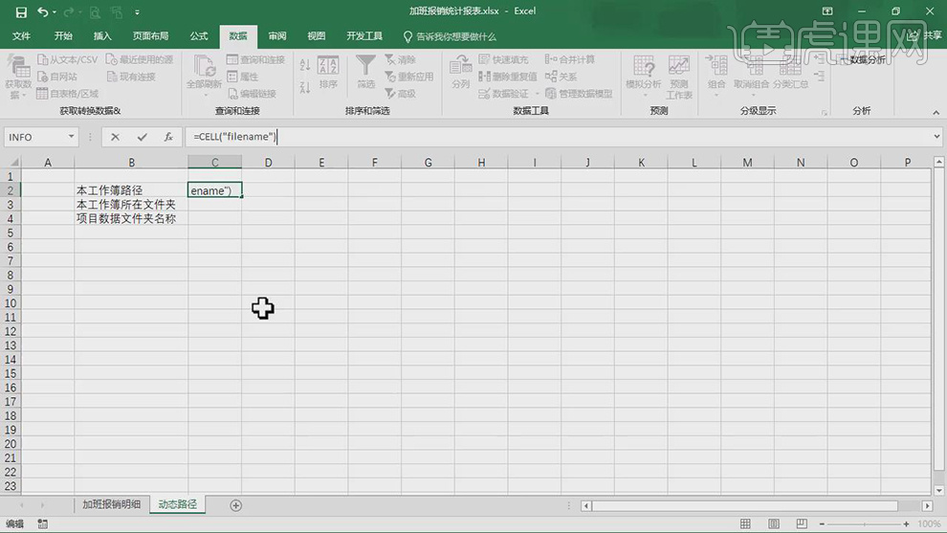Import from Text/CSV (从文本/CSV)
Image resolution: width=947 pixels, height=533 pixels.
(68, 60)
